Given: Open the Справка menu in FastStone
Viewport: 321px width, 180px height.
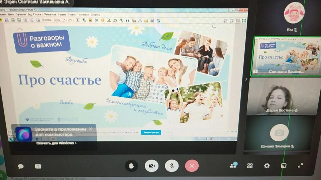Looking at the screenshot, I should click(95, 14).
